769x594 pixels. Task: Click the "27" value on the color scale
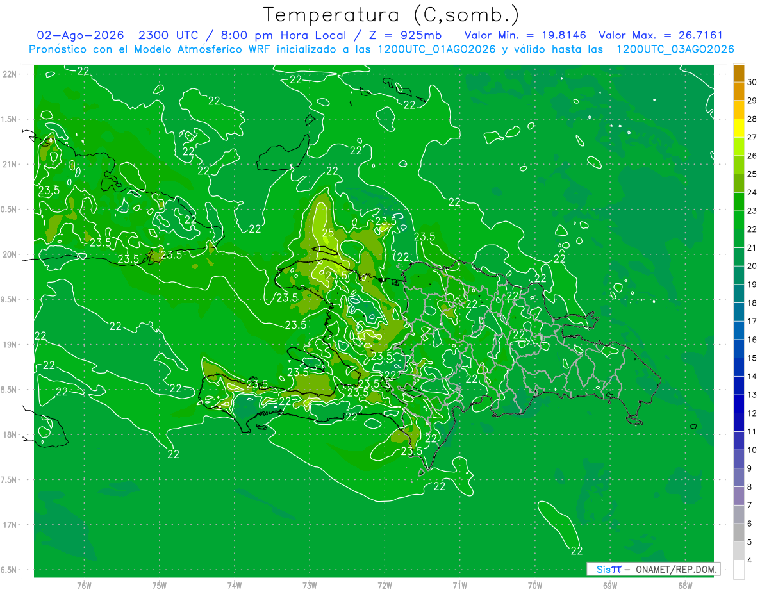(x=752, y=137)
